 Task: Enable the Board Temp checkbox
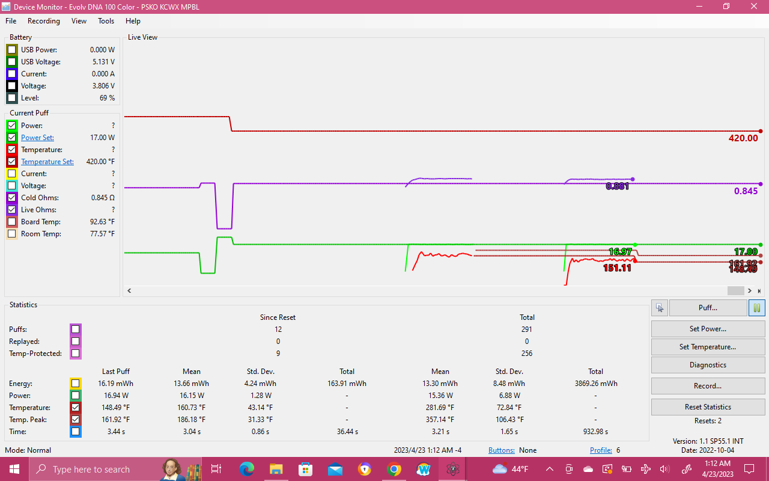12,222
